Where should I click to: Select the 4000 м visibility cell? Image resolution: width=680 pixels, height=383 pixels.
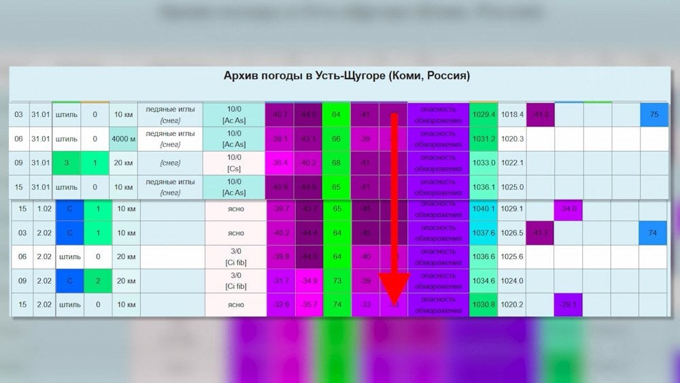(x=125, y=139)
